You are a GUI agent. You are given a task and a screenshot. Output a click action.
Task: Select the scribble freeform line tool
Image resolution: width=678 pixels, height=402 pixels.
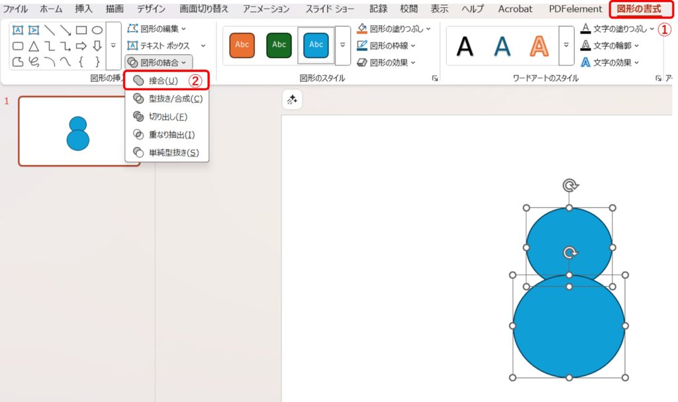(x=34, y=62)
